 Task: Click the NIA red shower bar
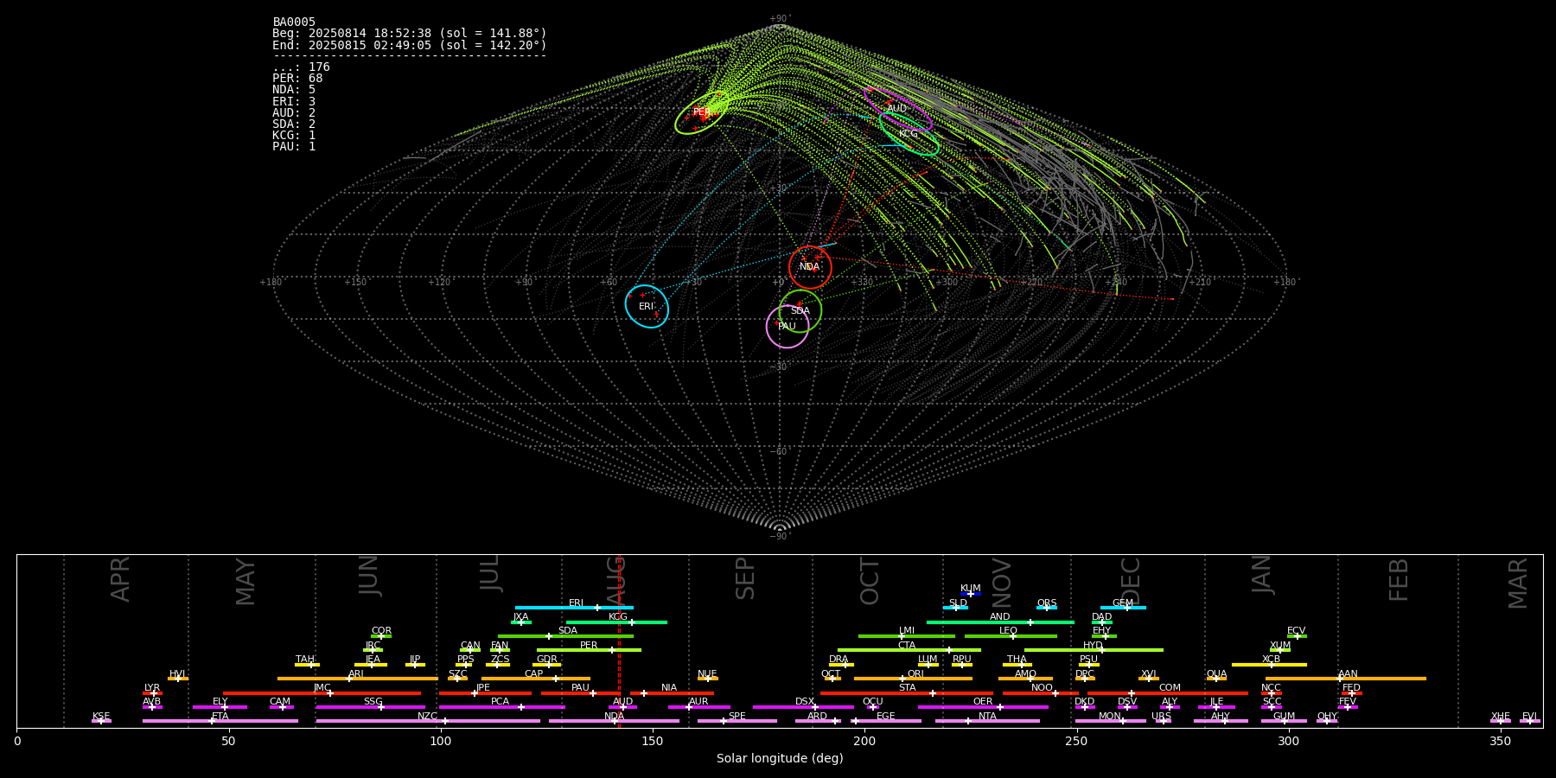[672, 693]
